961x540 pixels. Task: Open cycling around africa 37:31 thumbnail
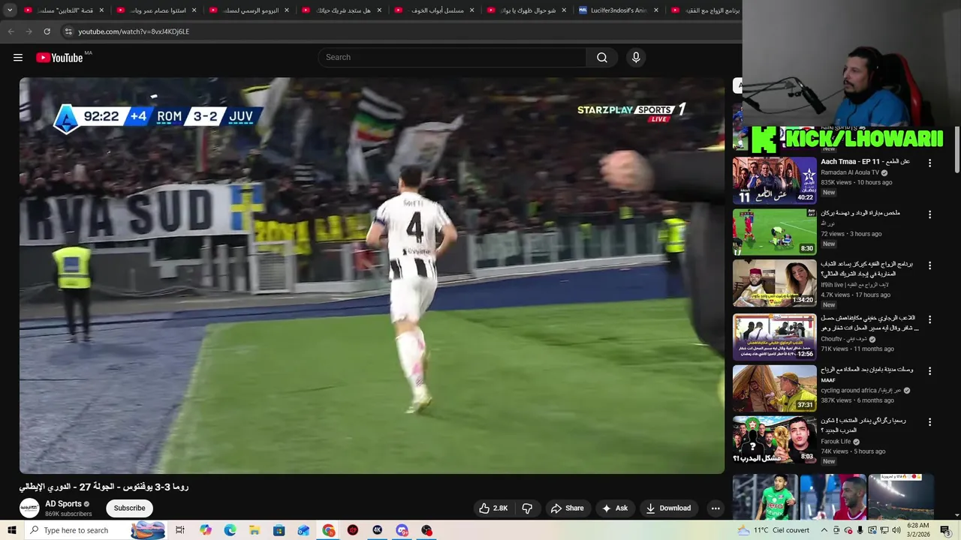[774, 388]
